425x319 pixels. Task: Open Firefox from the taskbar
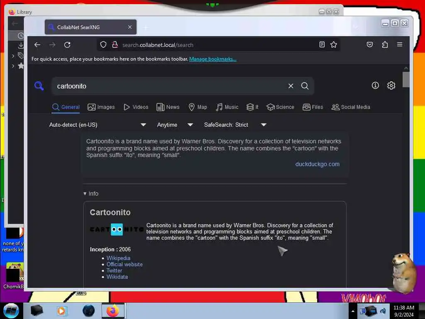113,311
